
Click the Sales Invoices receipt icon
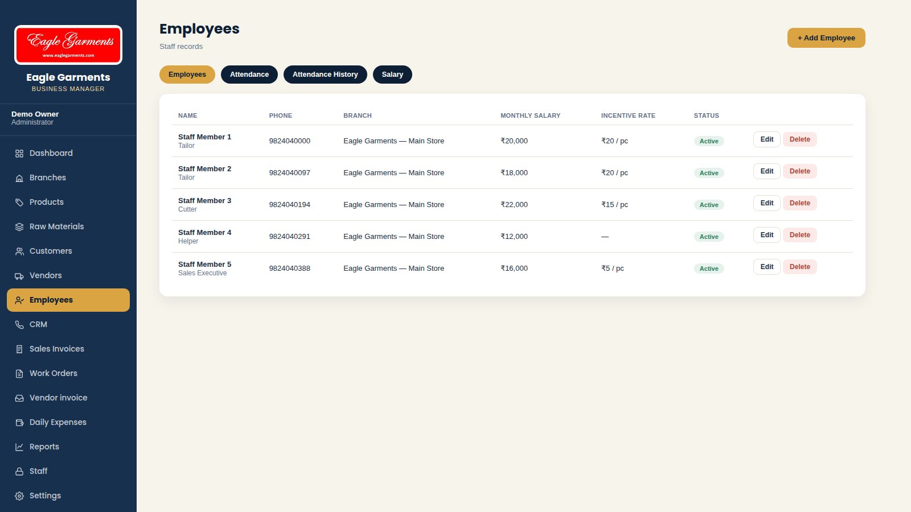(x=19, y=349)
